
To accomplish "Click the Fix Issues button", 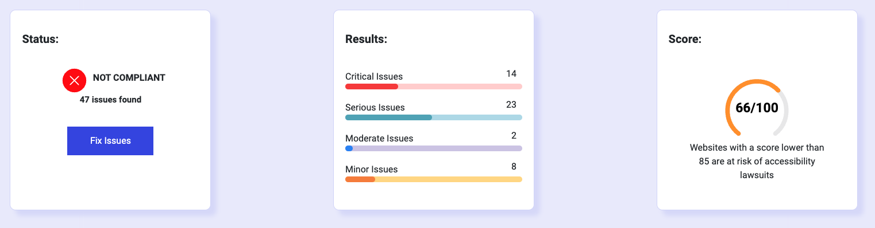I will coord(110,141).
